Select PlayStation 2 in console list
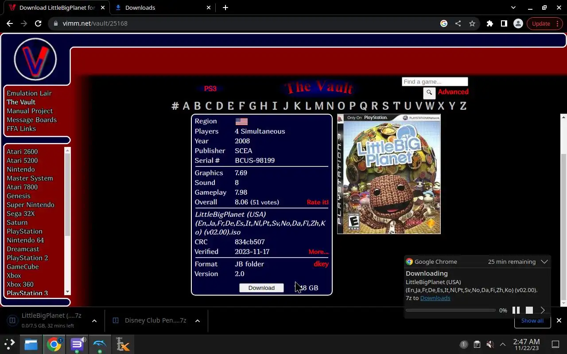 pyautogui.click(x=27, y=258)
